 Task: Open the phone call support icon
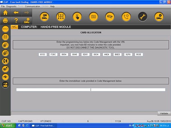pyautogui.click(x=126, y=16)
